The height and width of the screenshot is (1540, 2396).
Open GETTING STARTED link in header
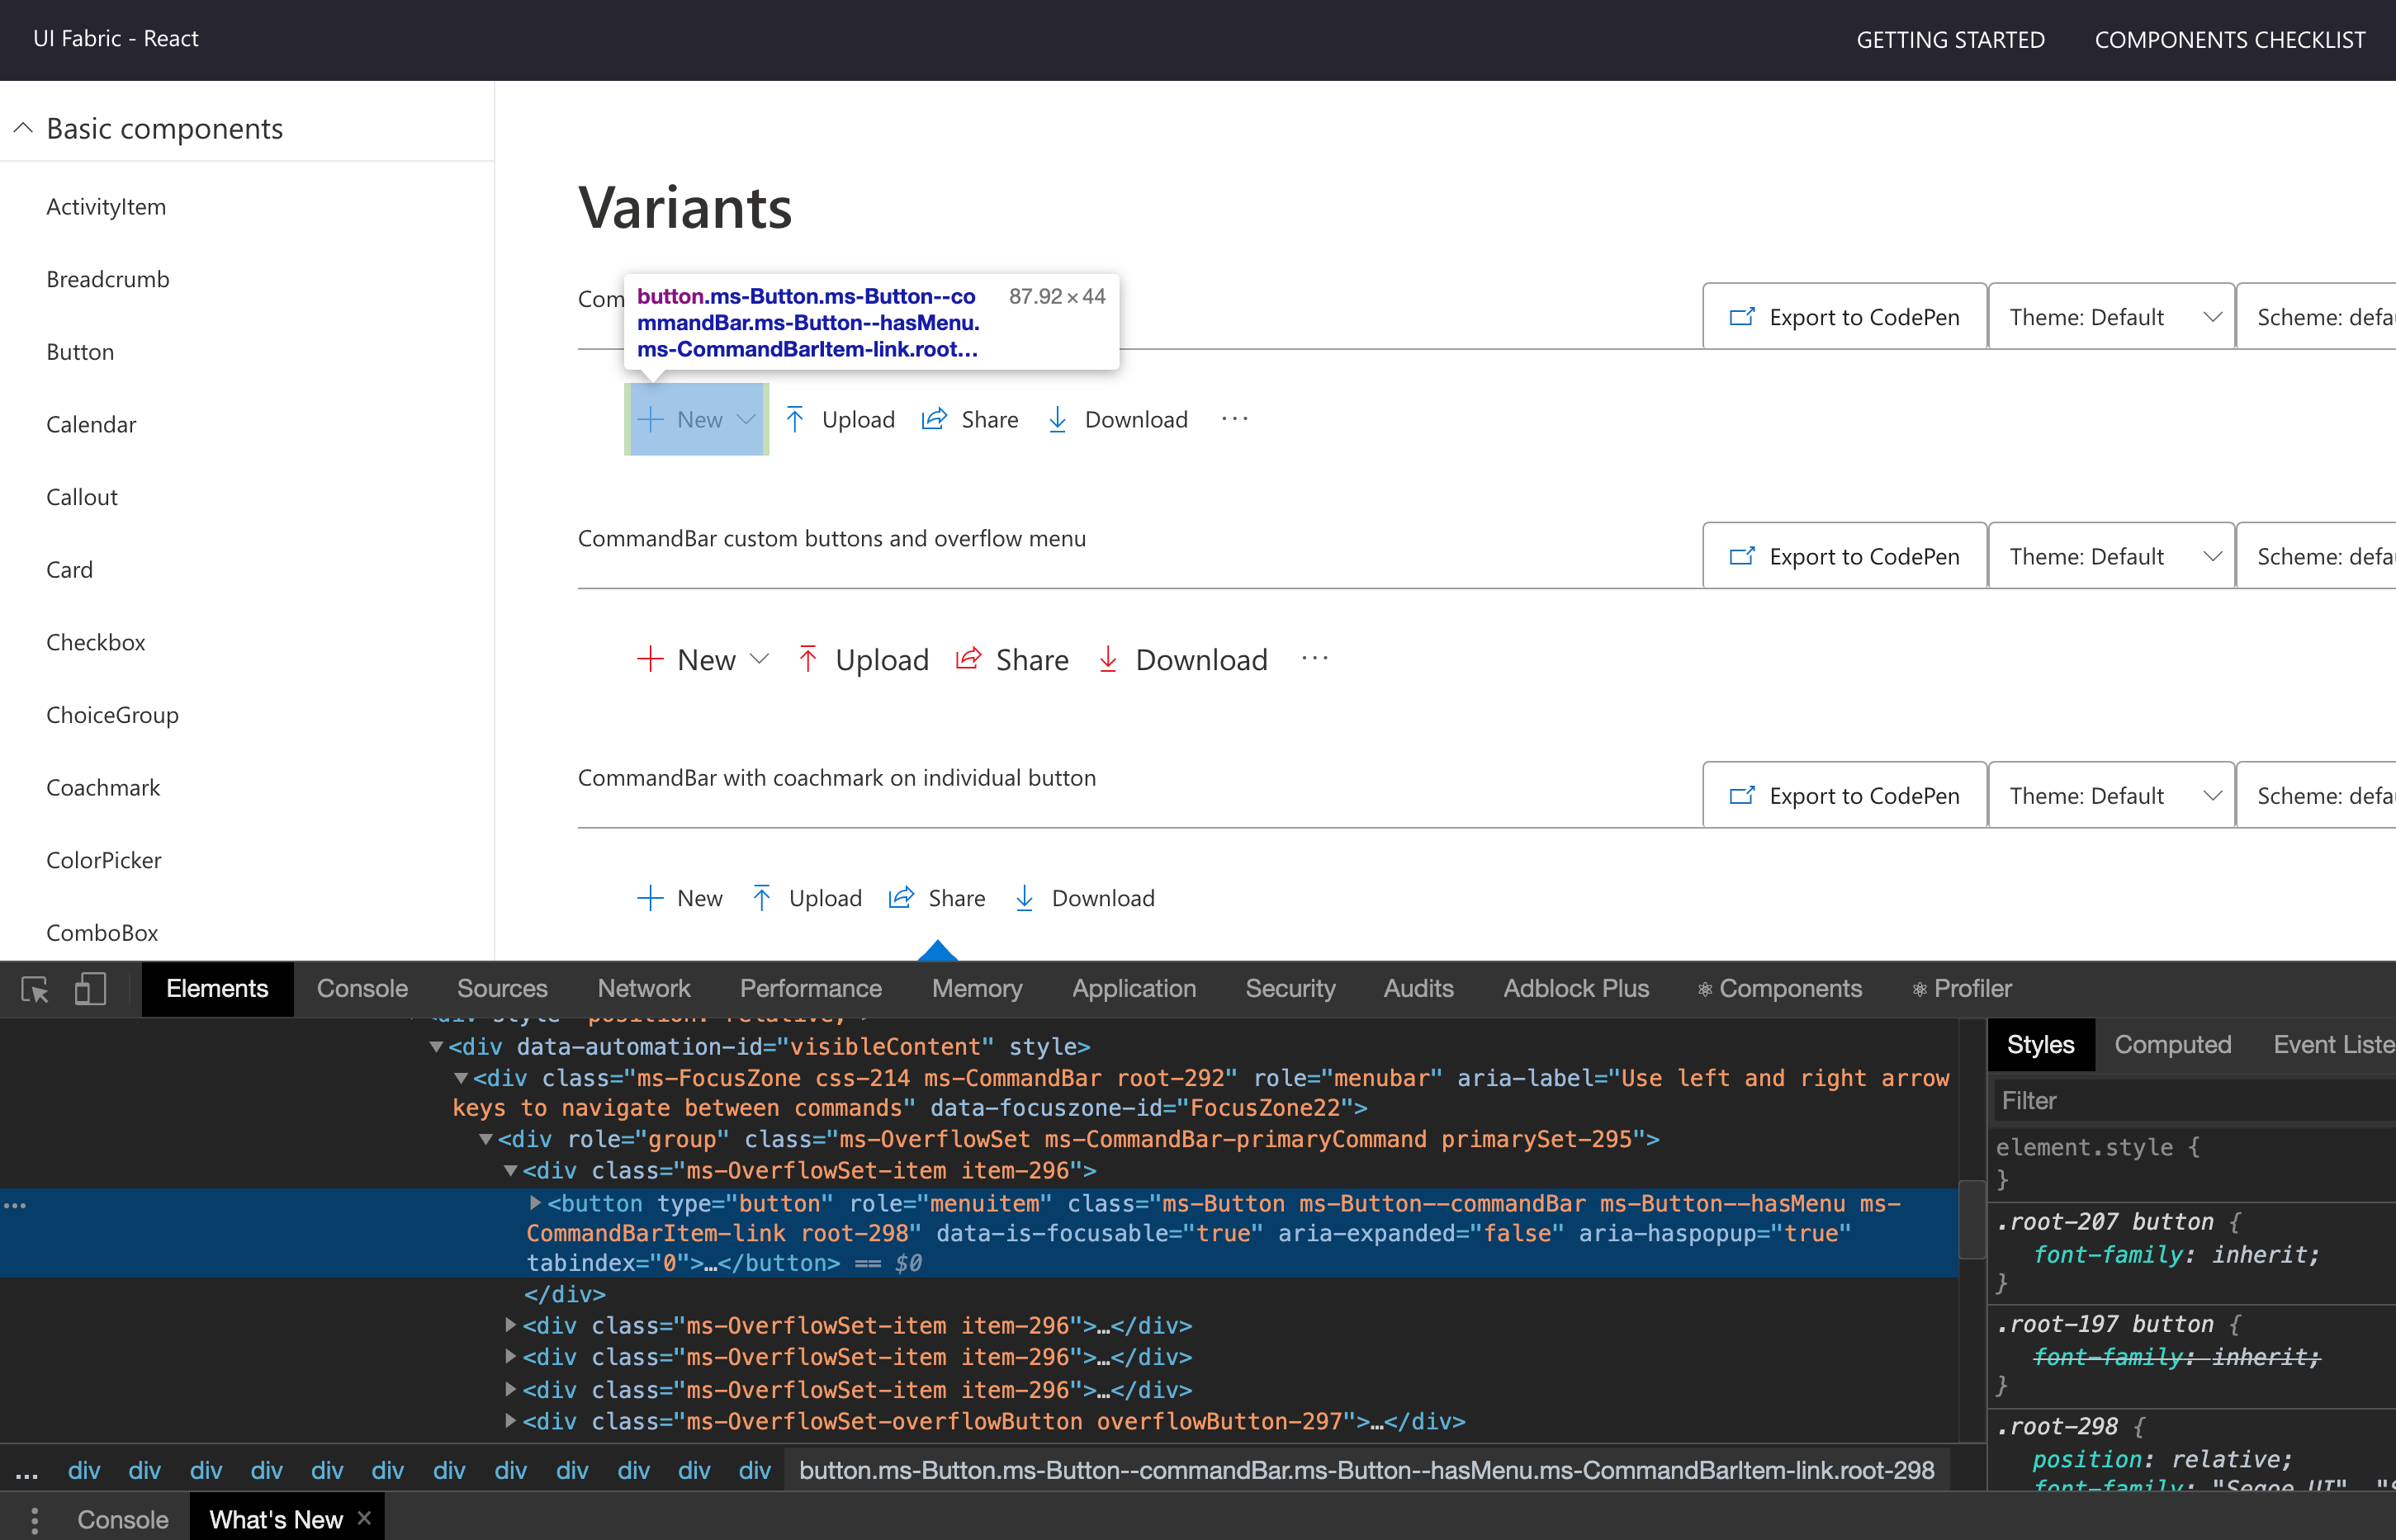(1950, 40)
